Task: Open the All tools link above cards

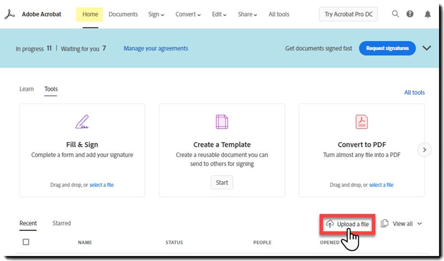Action: (414, 93)
